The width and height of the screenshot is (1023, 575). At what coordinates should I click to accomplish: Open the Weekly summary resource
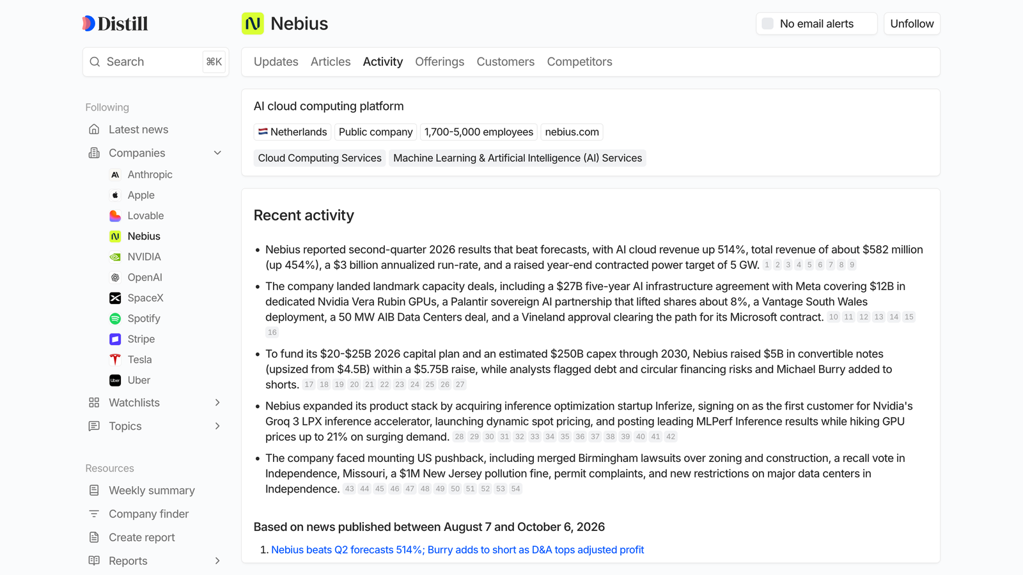[x=152, y=490]
